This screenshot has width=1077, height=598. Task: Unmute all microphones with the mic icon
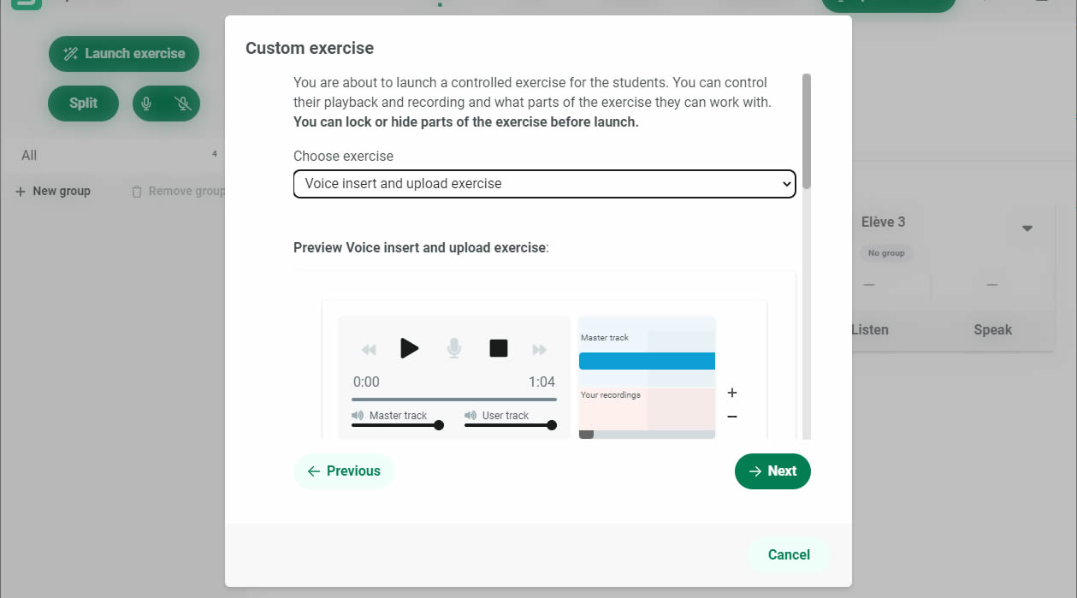[147, 104]
